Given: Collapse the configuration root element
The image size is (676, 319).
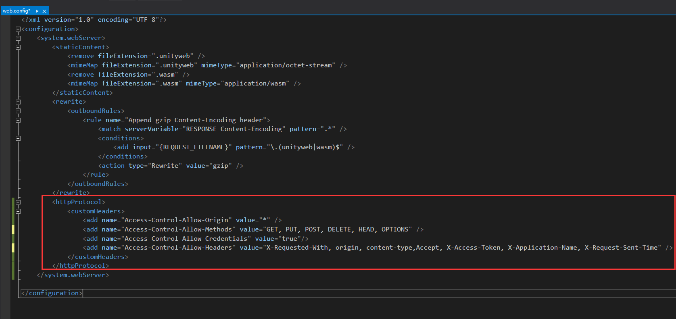Looking at the screenshot, I should coord(18,29).
